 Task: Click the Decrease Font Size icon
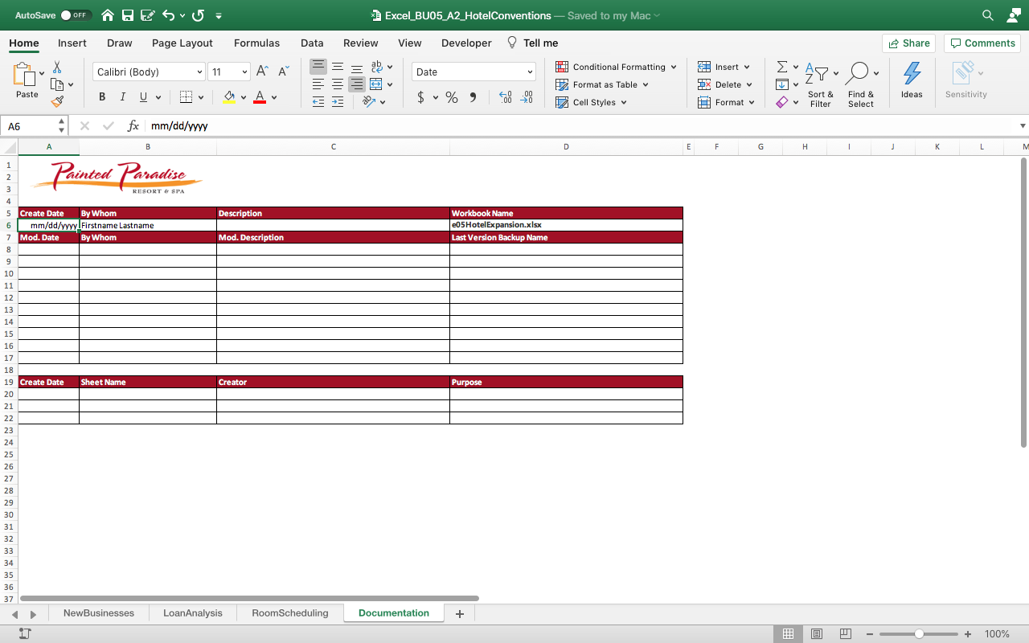pyautogui.click(x=283, y=72)
